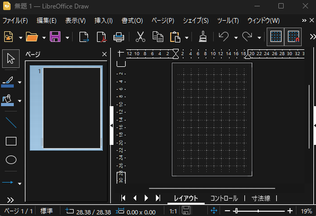
Task: Select the Rectangle shape tool
Action: tap(11, 141)
